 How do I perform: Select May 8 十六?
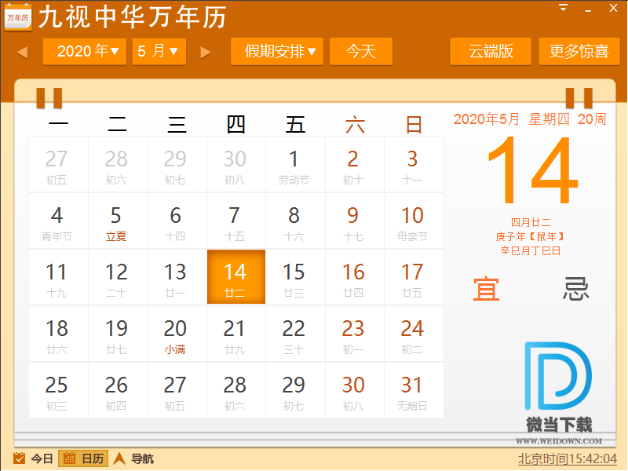coord(295,221)
